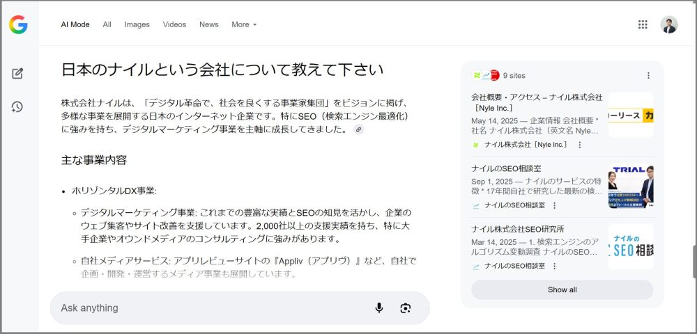Image resolution: width=697 pixels, height=334 pixels.
Task: Click the Mar 14, 2025 snippet text
Action: point(535,248)
